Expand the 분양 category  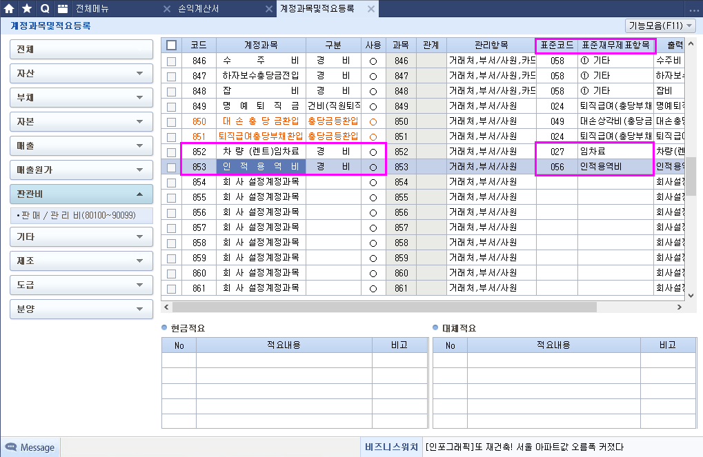point(81,309)
